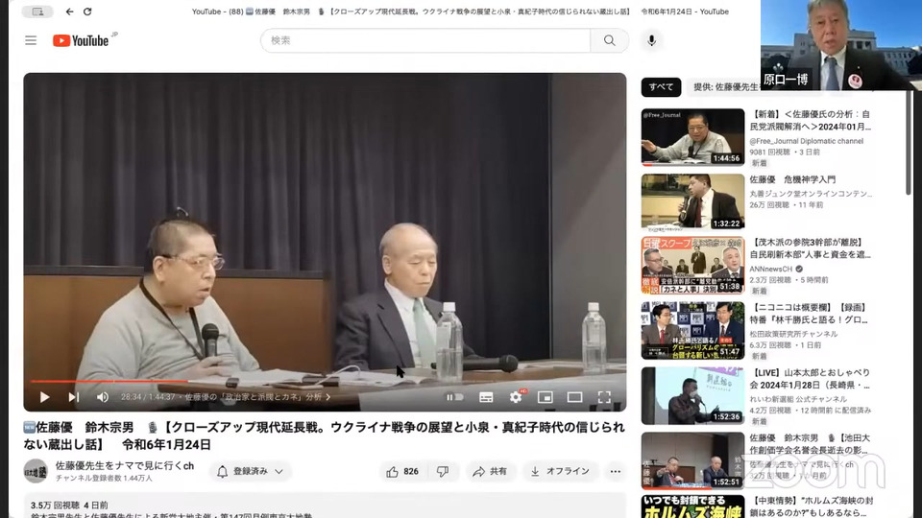
Task: Open the 佐藤優先生をナマで見に行くch channel name link
Action: pyautogui.click(x=125, y=466)
